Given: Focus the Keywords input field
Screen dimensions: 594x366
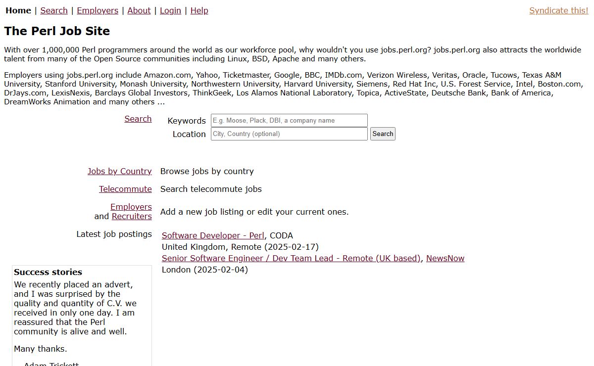Looking at the screenshot, I should click(x=289, y=120).
